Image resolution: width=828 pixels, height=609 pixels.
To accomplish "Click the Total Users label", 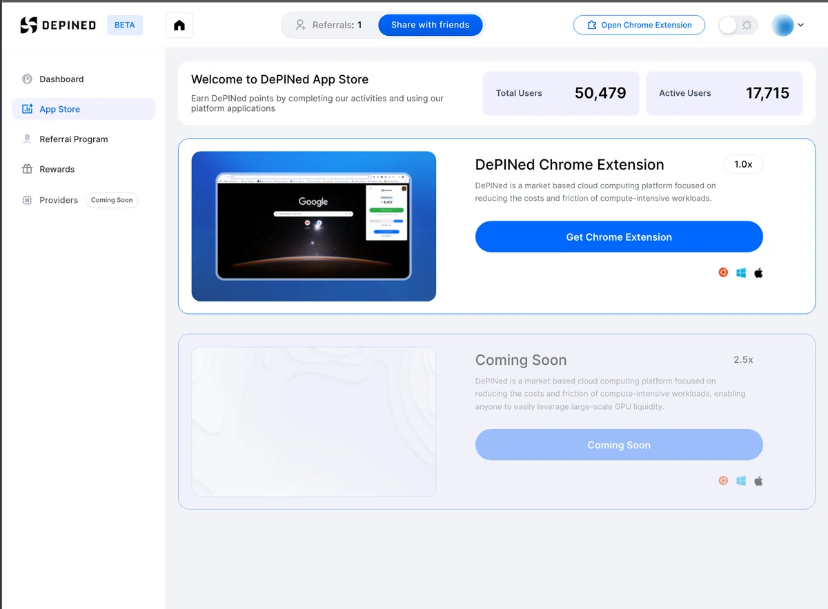I will click(519, 93).
